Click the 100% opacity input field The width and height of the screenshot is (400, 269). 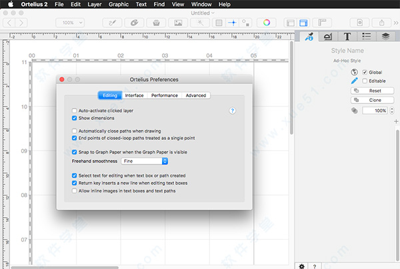click(x=375, y=111)
